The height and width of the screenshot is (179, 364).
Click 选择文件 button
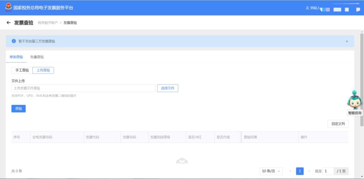pyautogui.click(x=168, y=88)
